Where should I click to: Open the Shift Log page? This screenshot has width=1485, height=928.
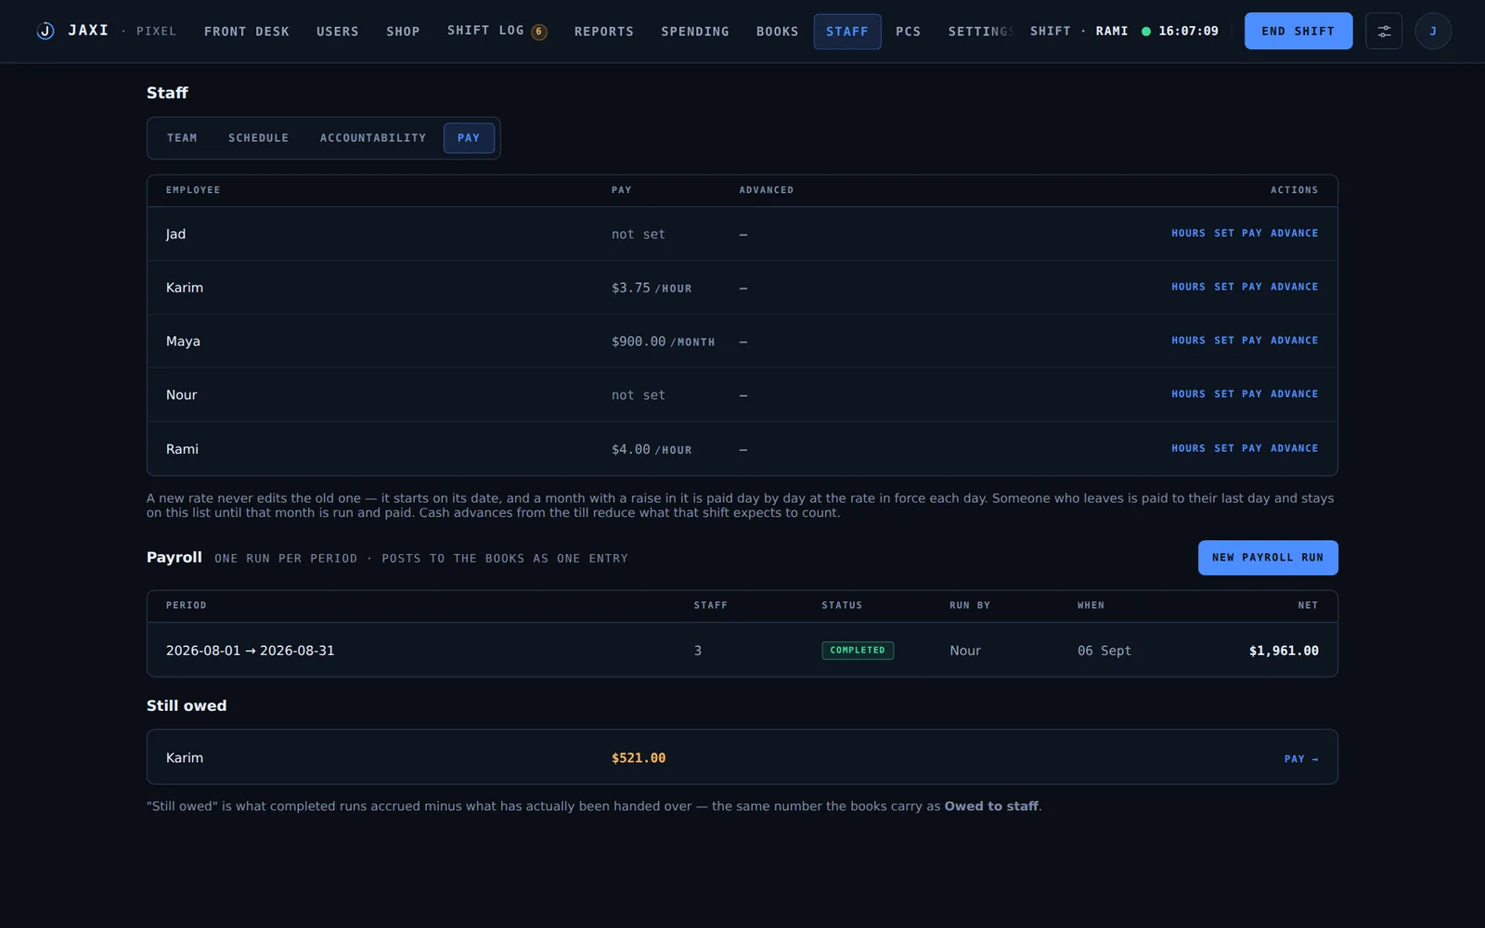coord(485,31)
